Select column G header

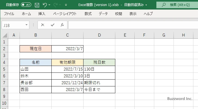[164, 35]
